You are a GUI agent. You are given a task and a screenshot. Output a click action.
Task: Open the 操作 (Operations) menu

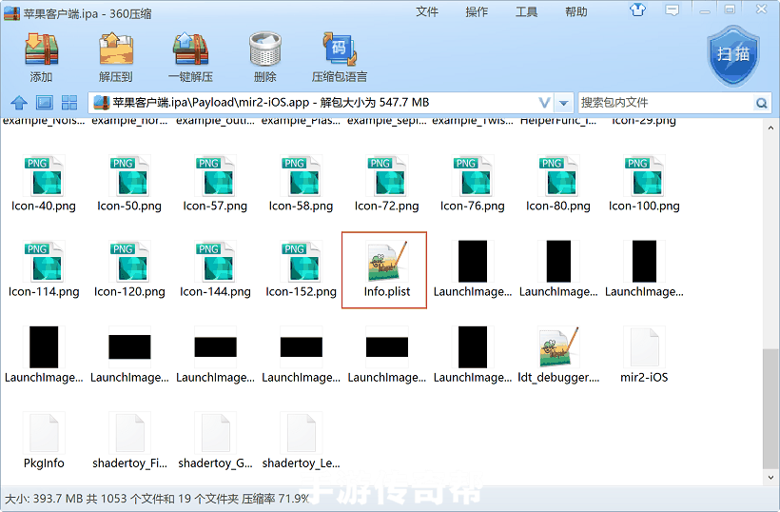tap(477, 11)
